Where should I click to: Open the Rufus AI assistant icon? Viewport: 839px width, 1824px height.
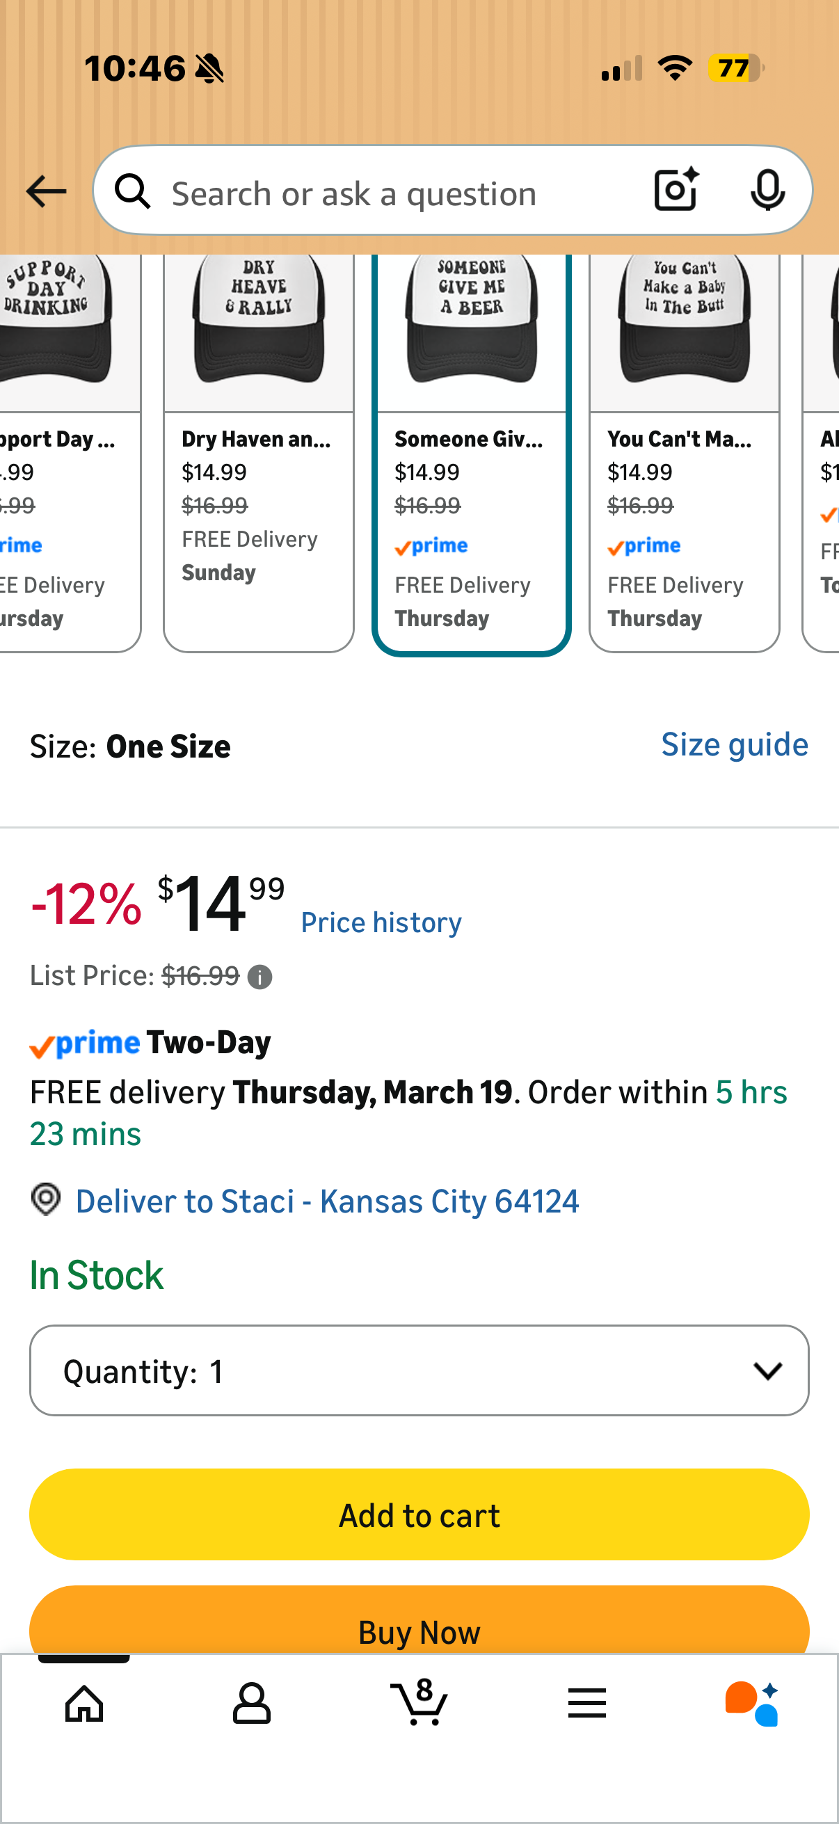coord(752,1703)
